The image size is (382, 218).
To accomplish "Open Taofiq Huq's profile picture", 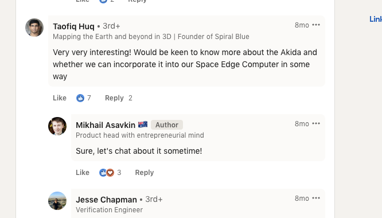I will tap(34, 28).
